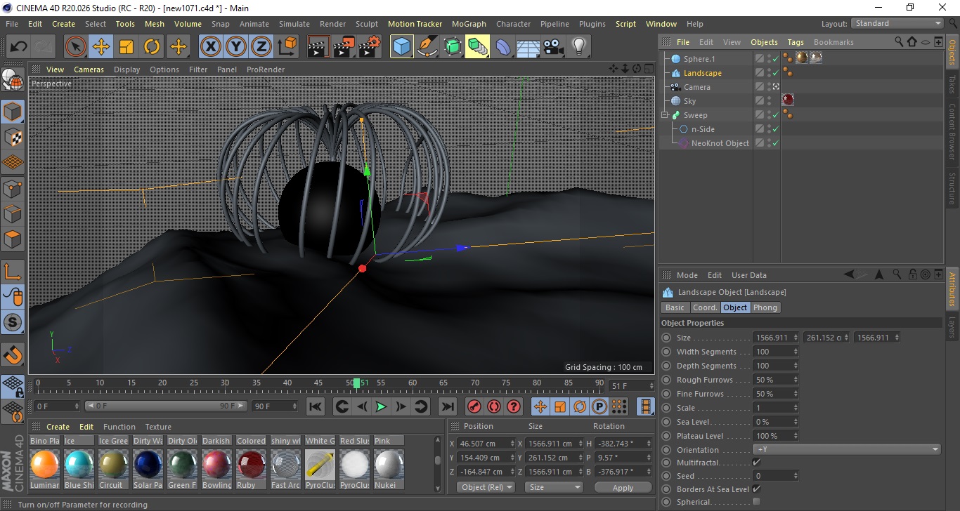Open viewport Cameras menu
This screenshot has height=511, width=960.
coord(89,69)
